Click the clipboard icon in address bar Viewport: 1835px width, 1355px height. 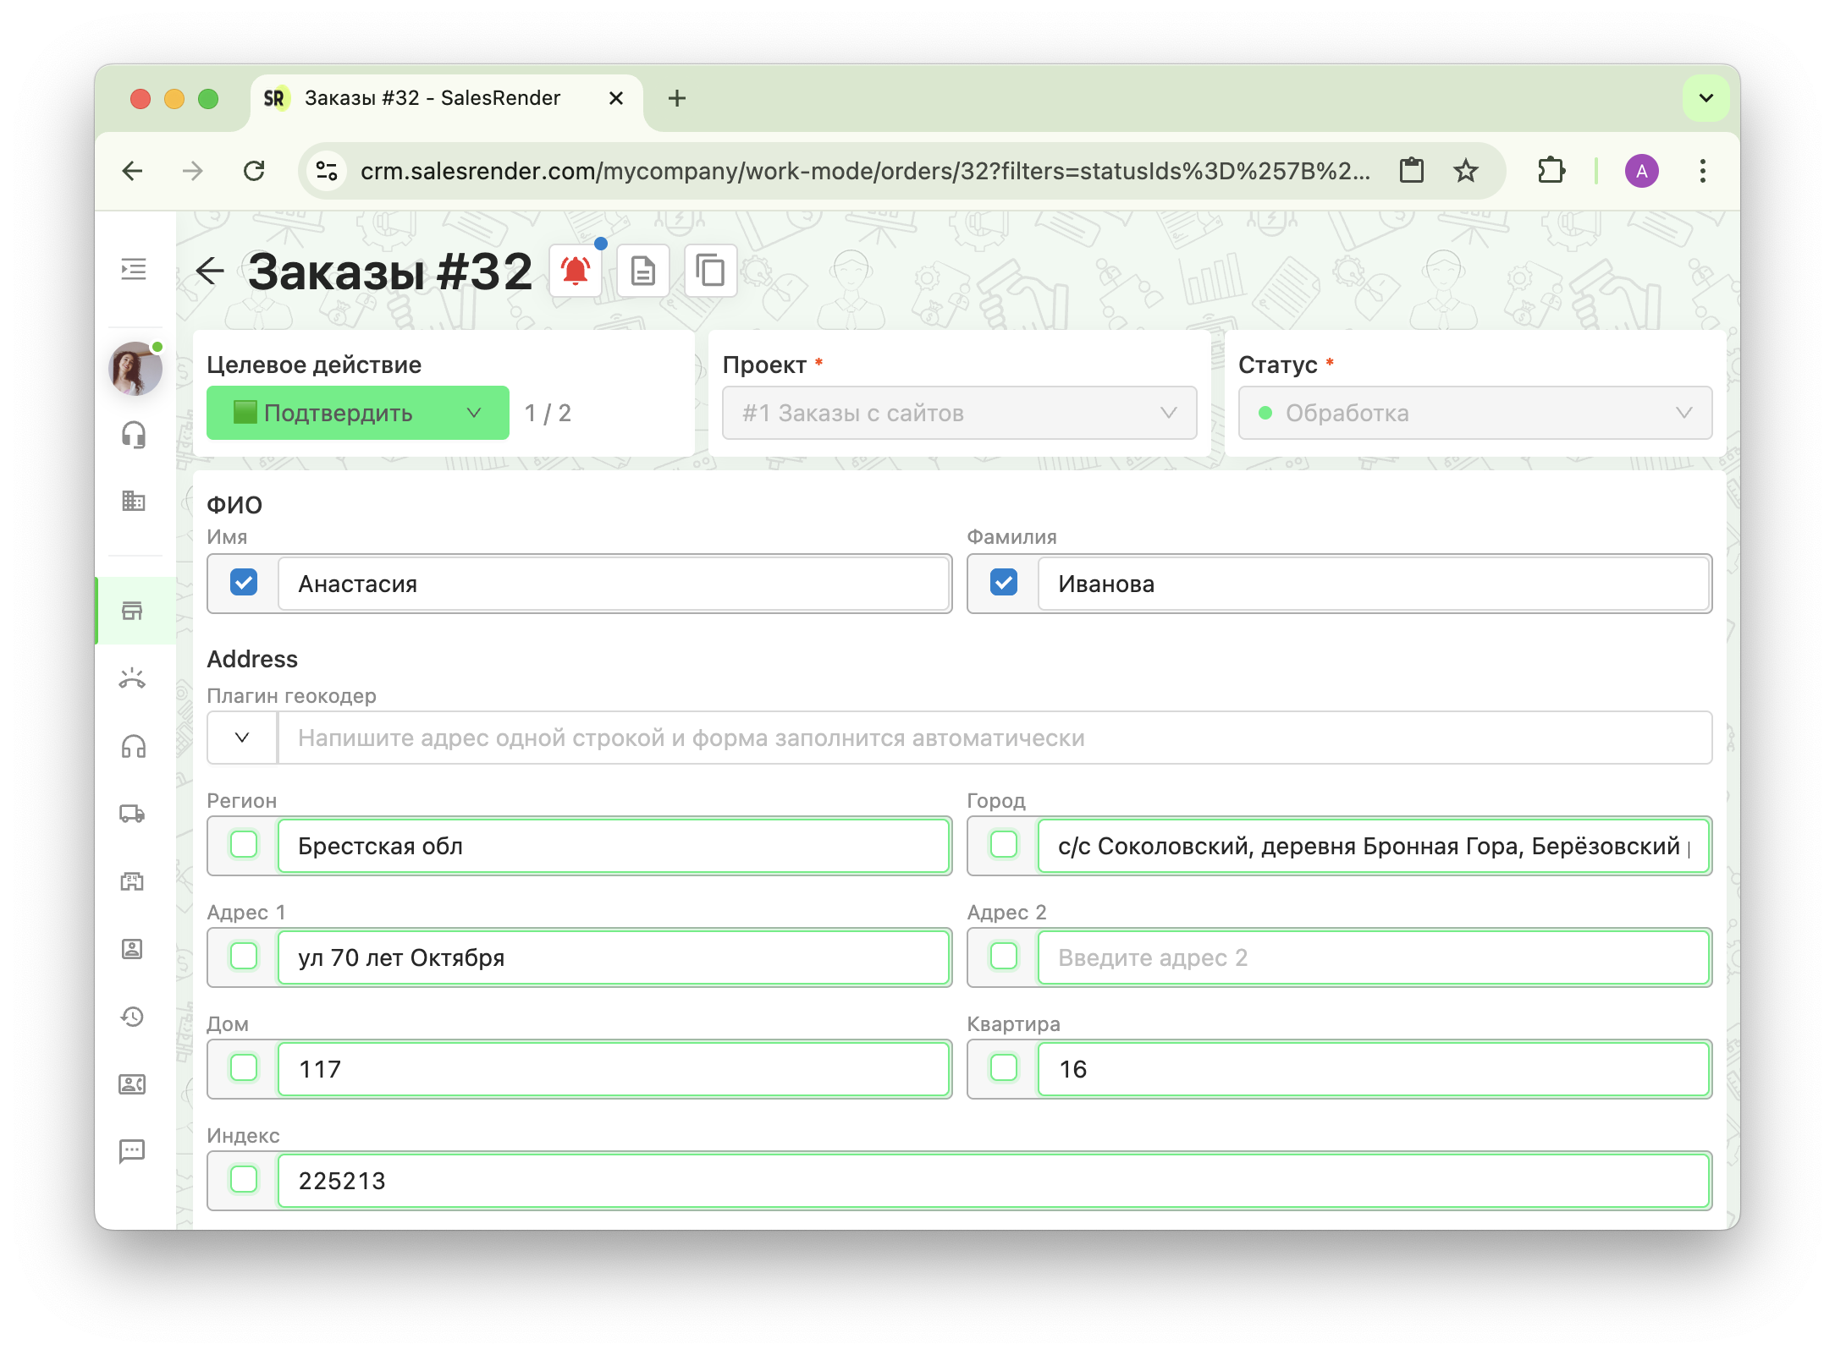1412,171
